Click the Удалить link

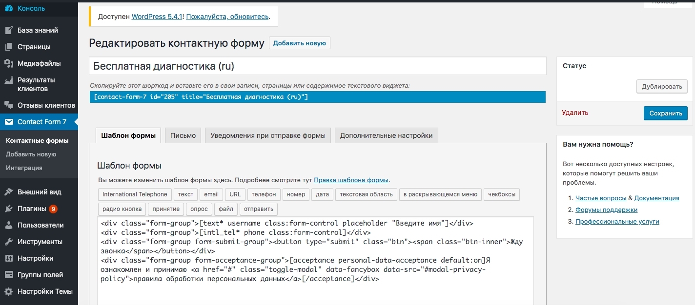click(575, 113)
